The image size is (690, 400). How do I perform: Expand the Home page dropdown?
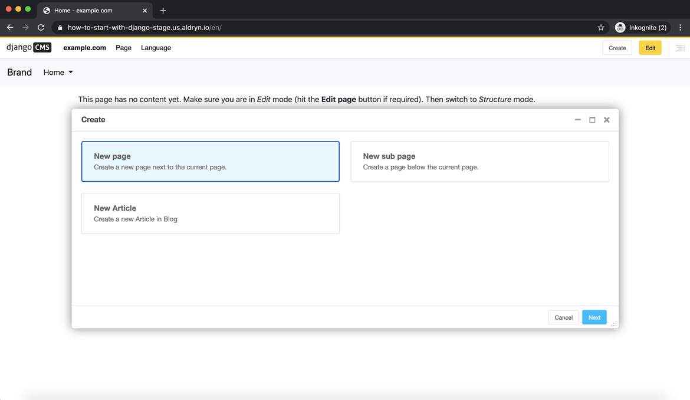(x=57, y=72)
